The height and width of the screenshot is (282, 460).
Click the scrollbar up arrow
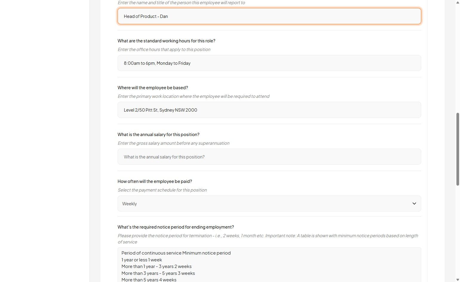[x=458, y=2]
